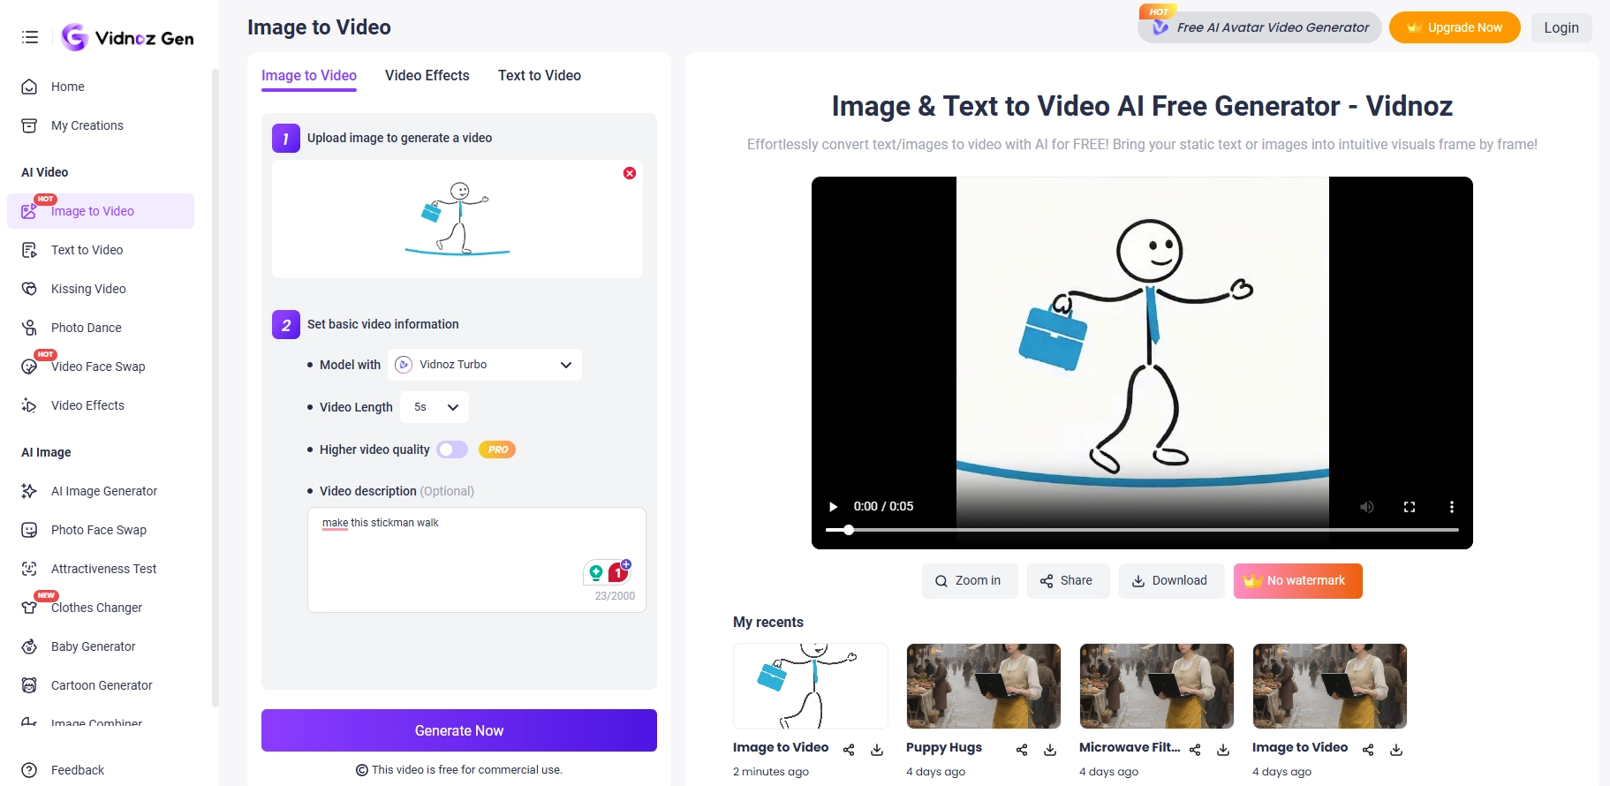Click the Download button below the video

tap(1171, 581)
